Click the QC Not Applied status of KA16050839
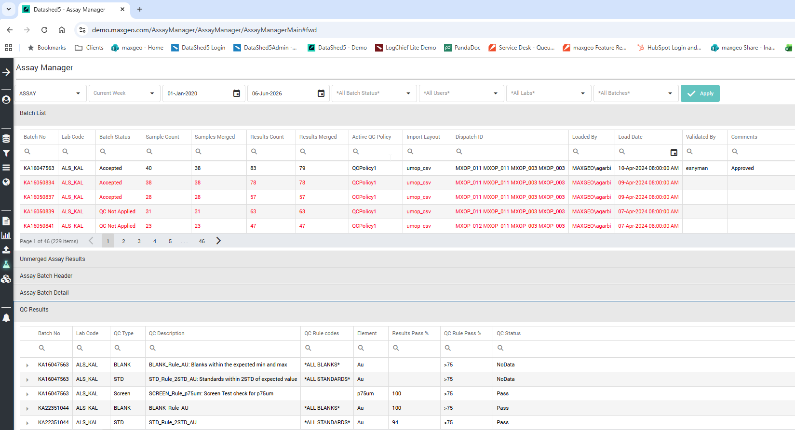The image size is (795, 430). click(117, 211)
